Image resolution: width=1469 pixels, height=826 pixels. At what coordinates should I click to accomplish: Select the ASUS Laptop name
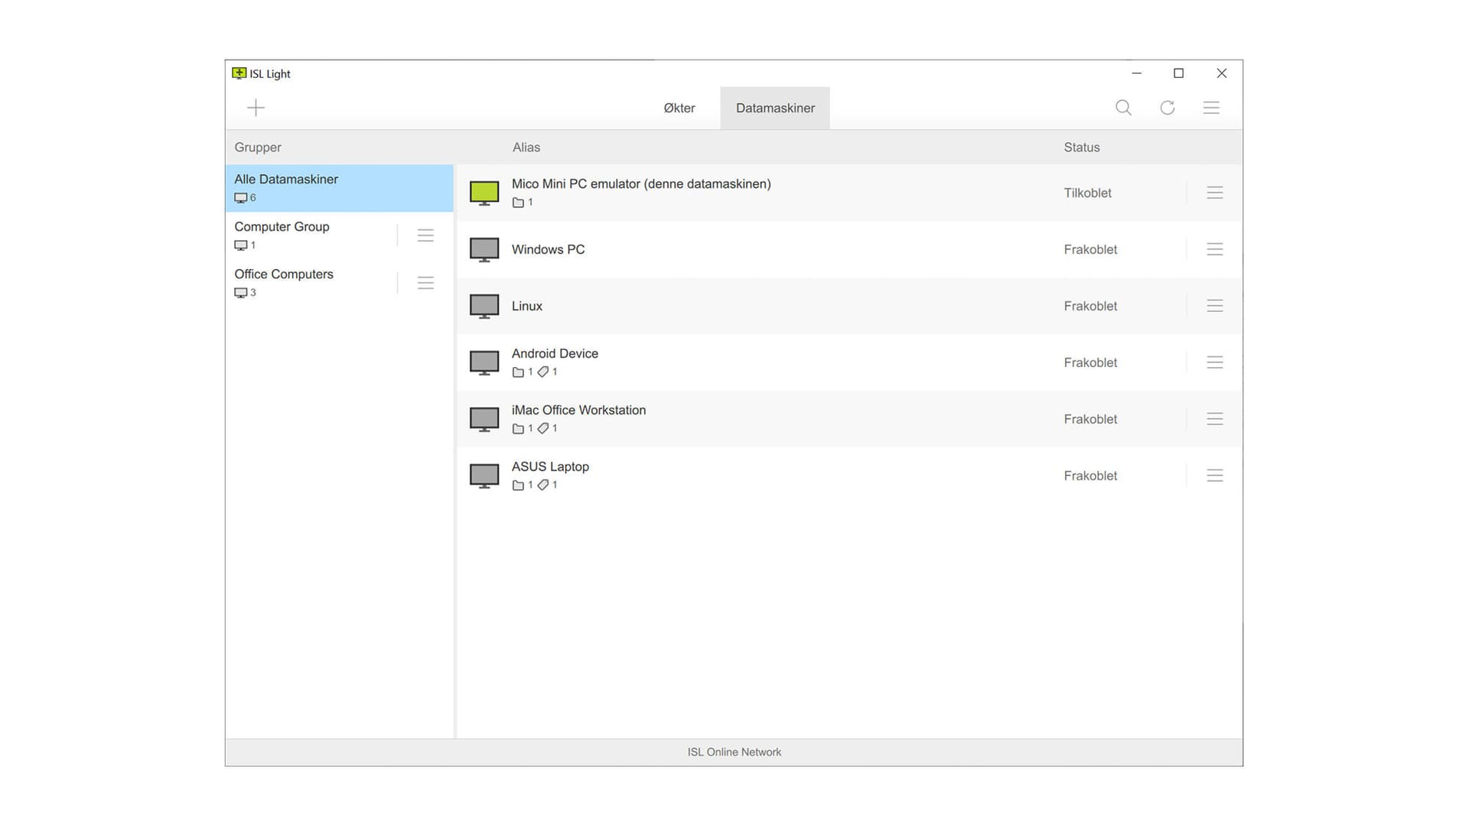[550, 467]
